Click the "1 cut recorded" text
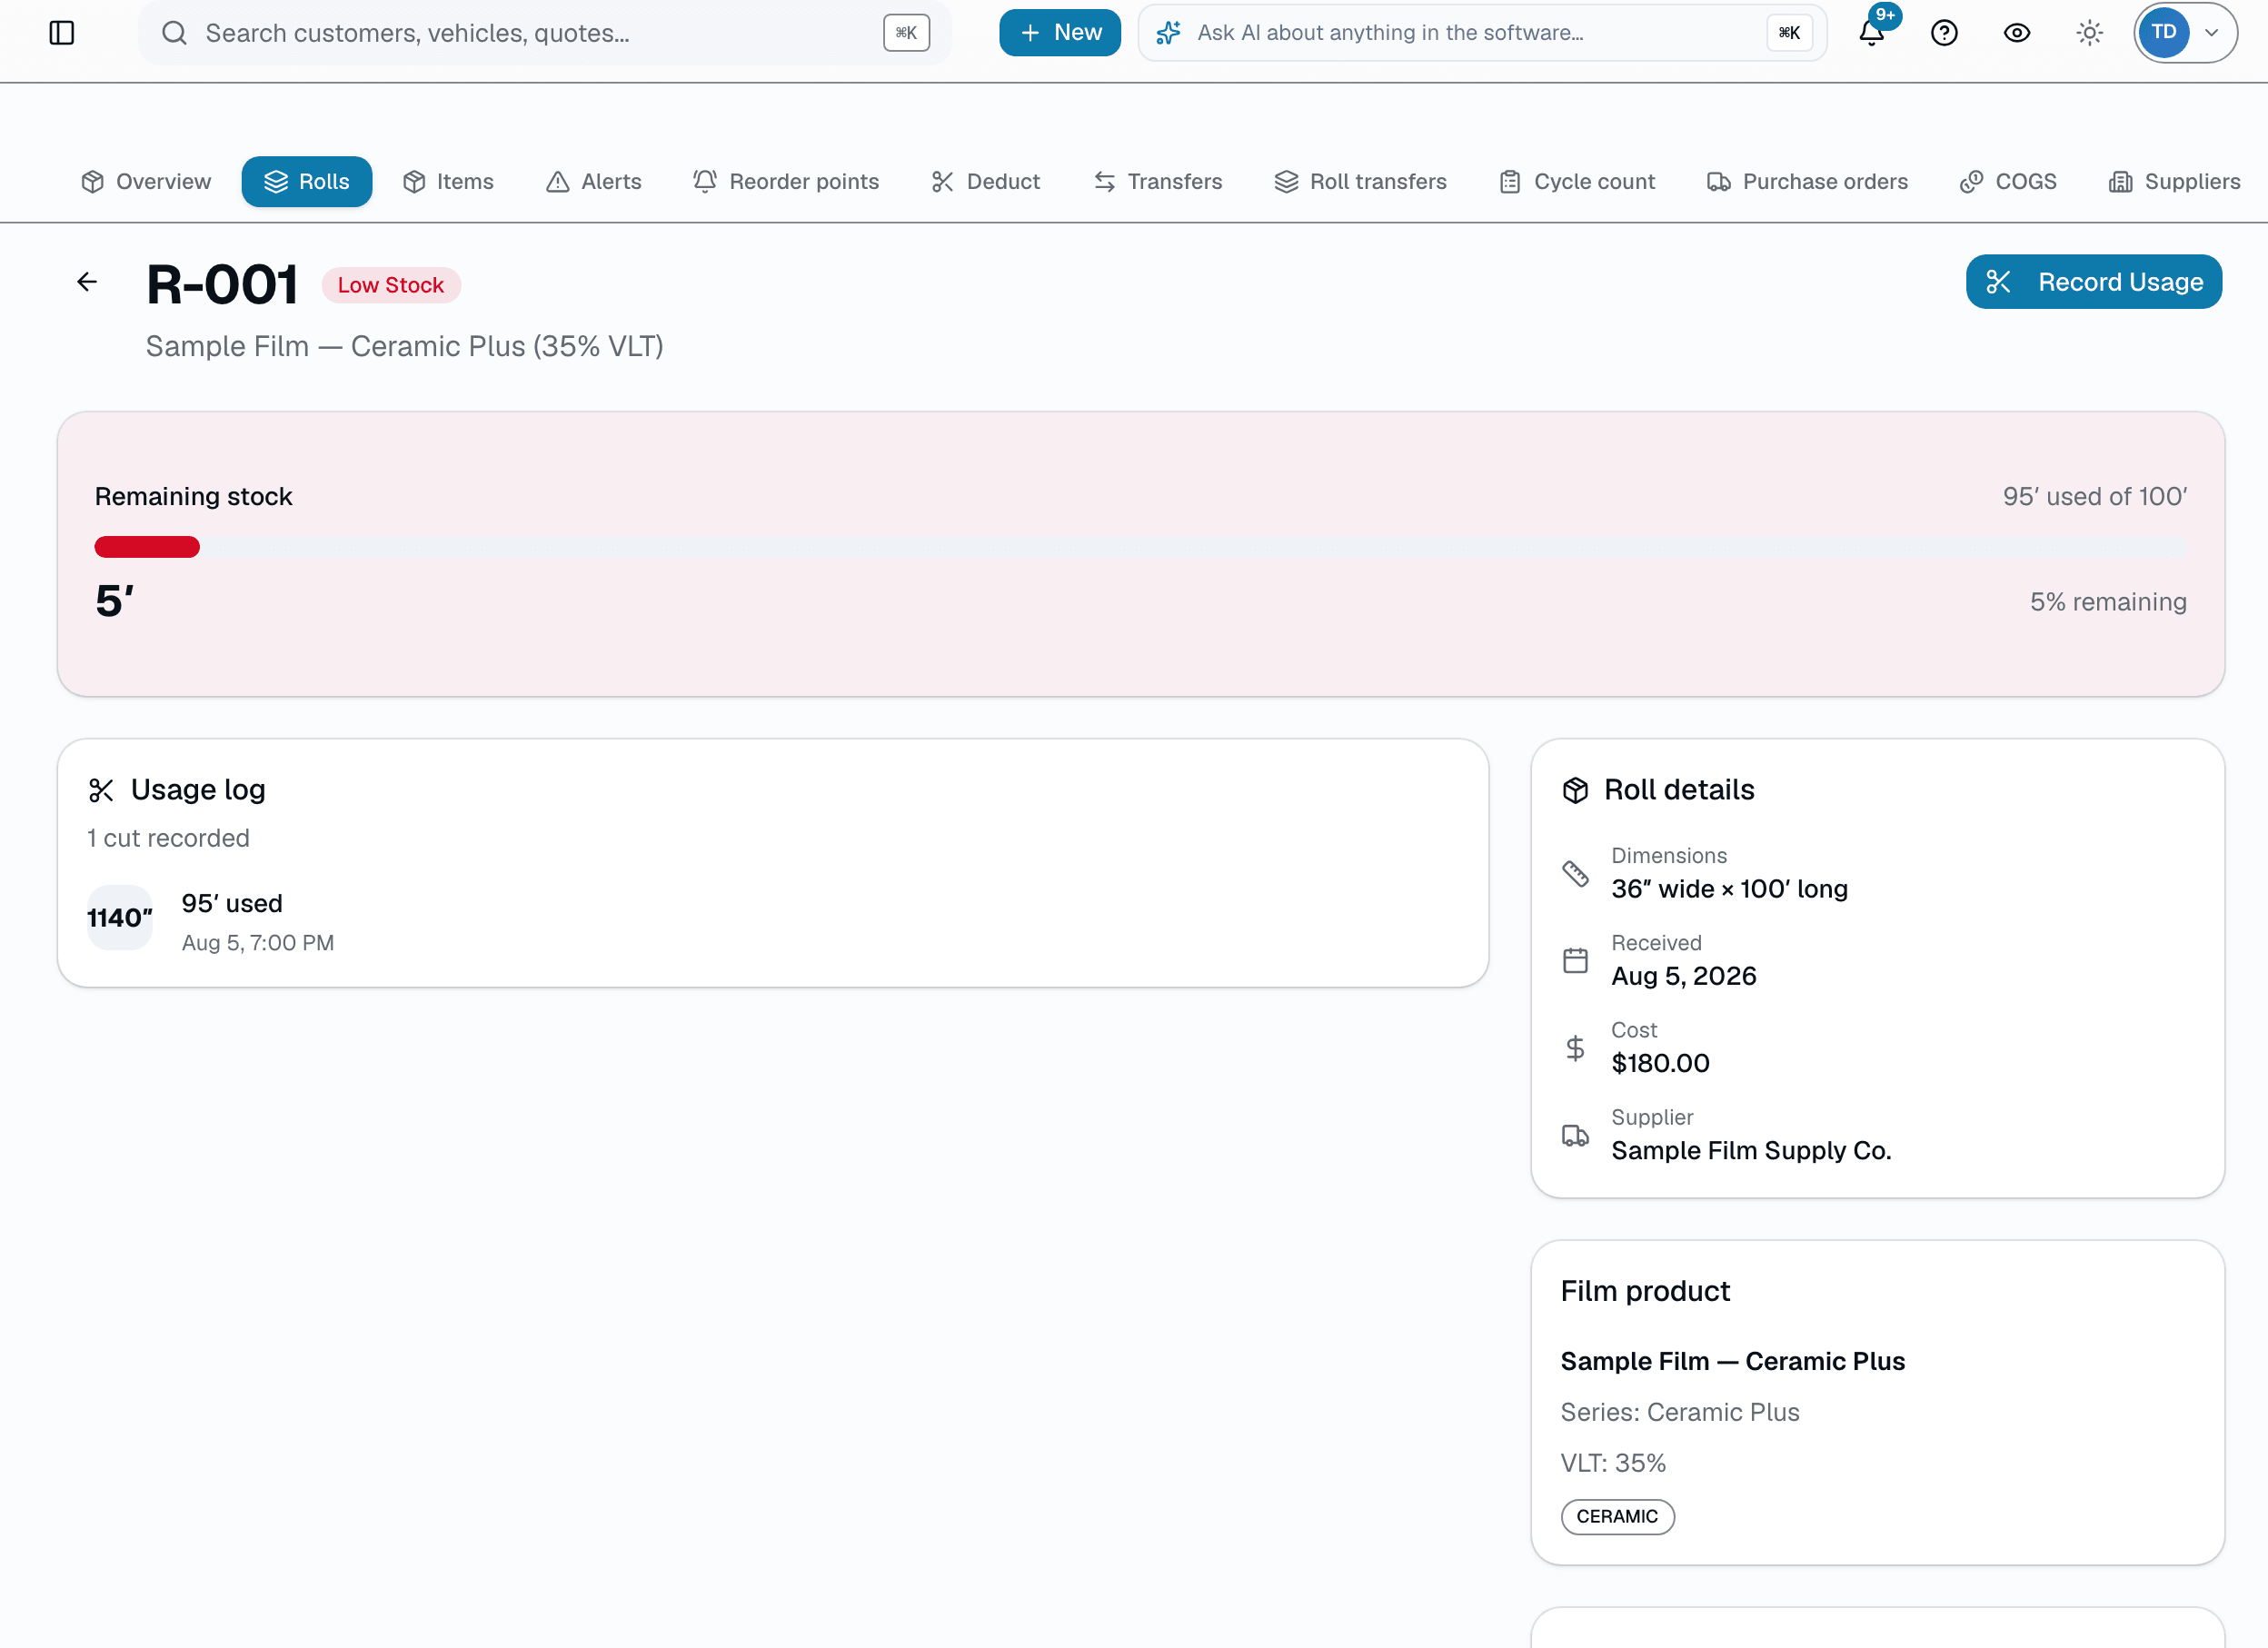 pos(168,838)
